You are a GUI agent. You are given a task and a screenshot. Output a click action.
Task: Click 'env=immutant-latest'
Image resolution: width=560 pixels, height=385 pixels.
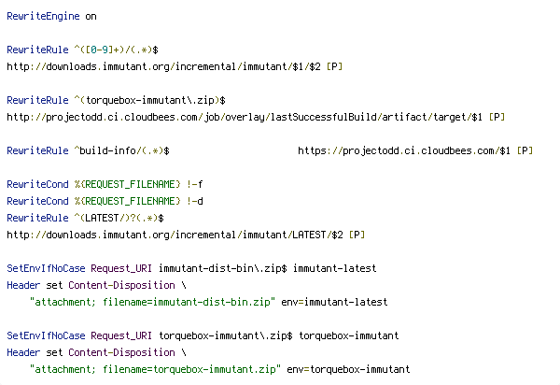click(334, 302)
